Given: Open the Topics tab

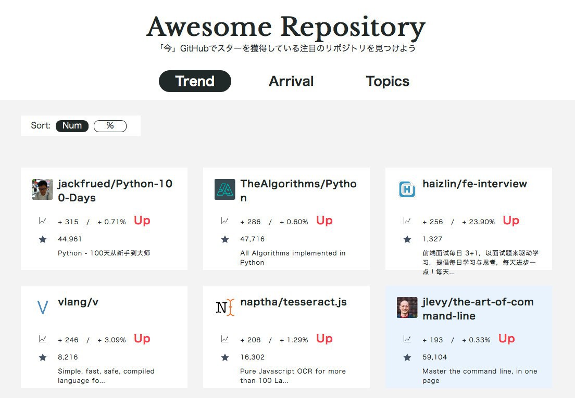Looking at the screenshot, I should 387,81.
